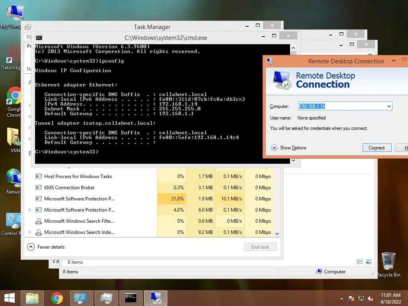Click Host Process for Windows Tasks icon
The width and height of the screenshot is (408, 306).
(39, 177)
